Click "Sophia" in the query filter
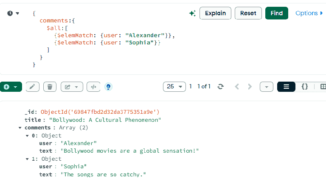The image size is (326, 181). click(140, 43)
